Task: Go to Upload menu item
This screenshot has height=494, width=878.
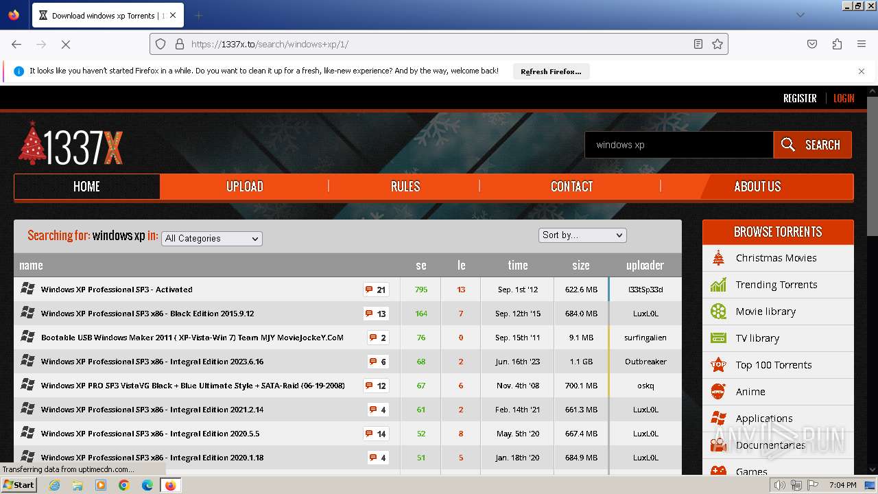Action: [x=245, y=187]
